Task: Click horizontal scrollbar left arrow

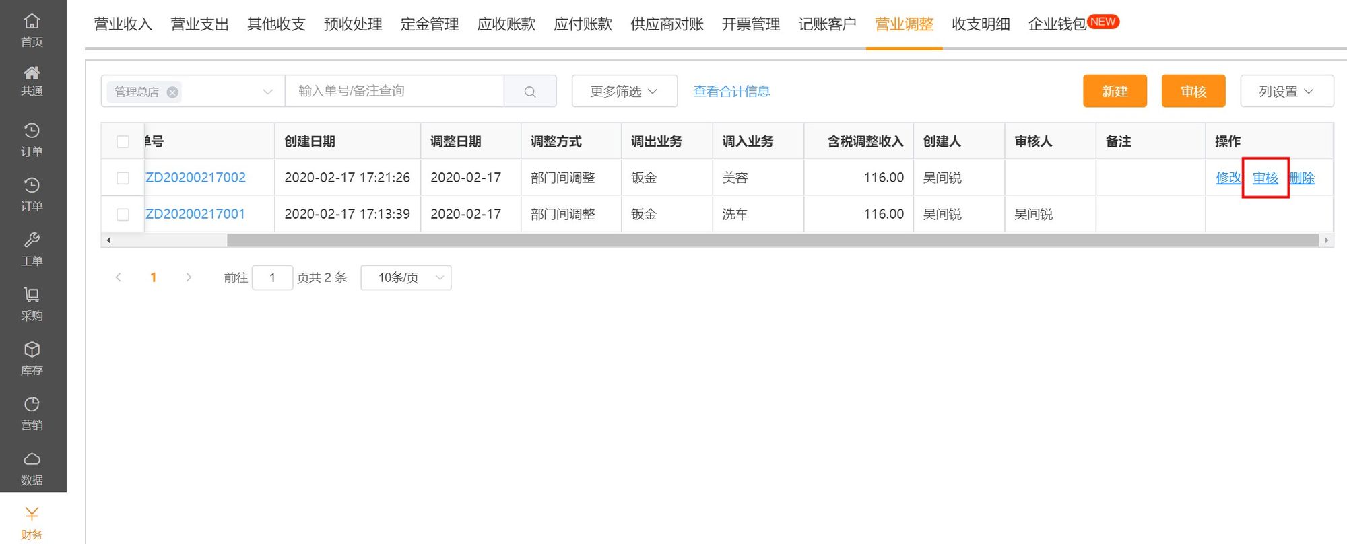Action: (108, 240)
